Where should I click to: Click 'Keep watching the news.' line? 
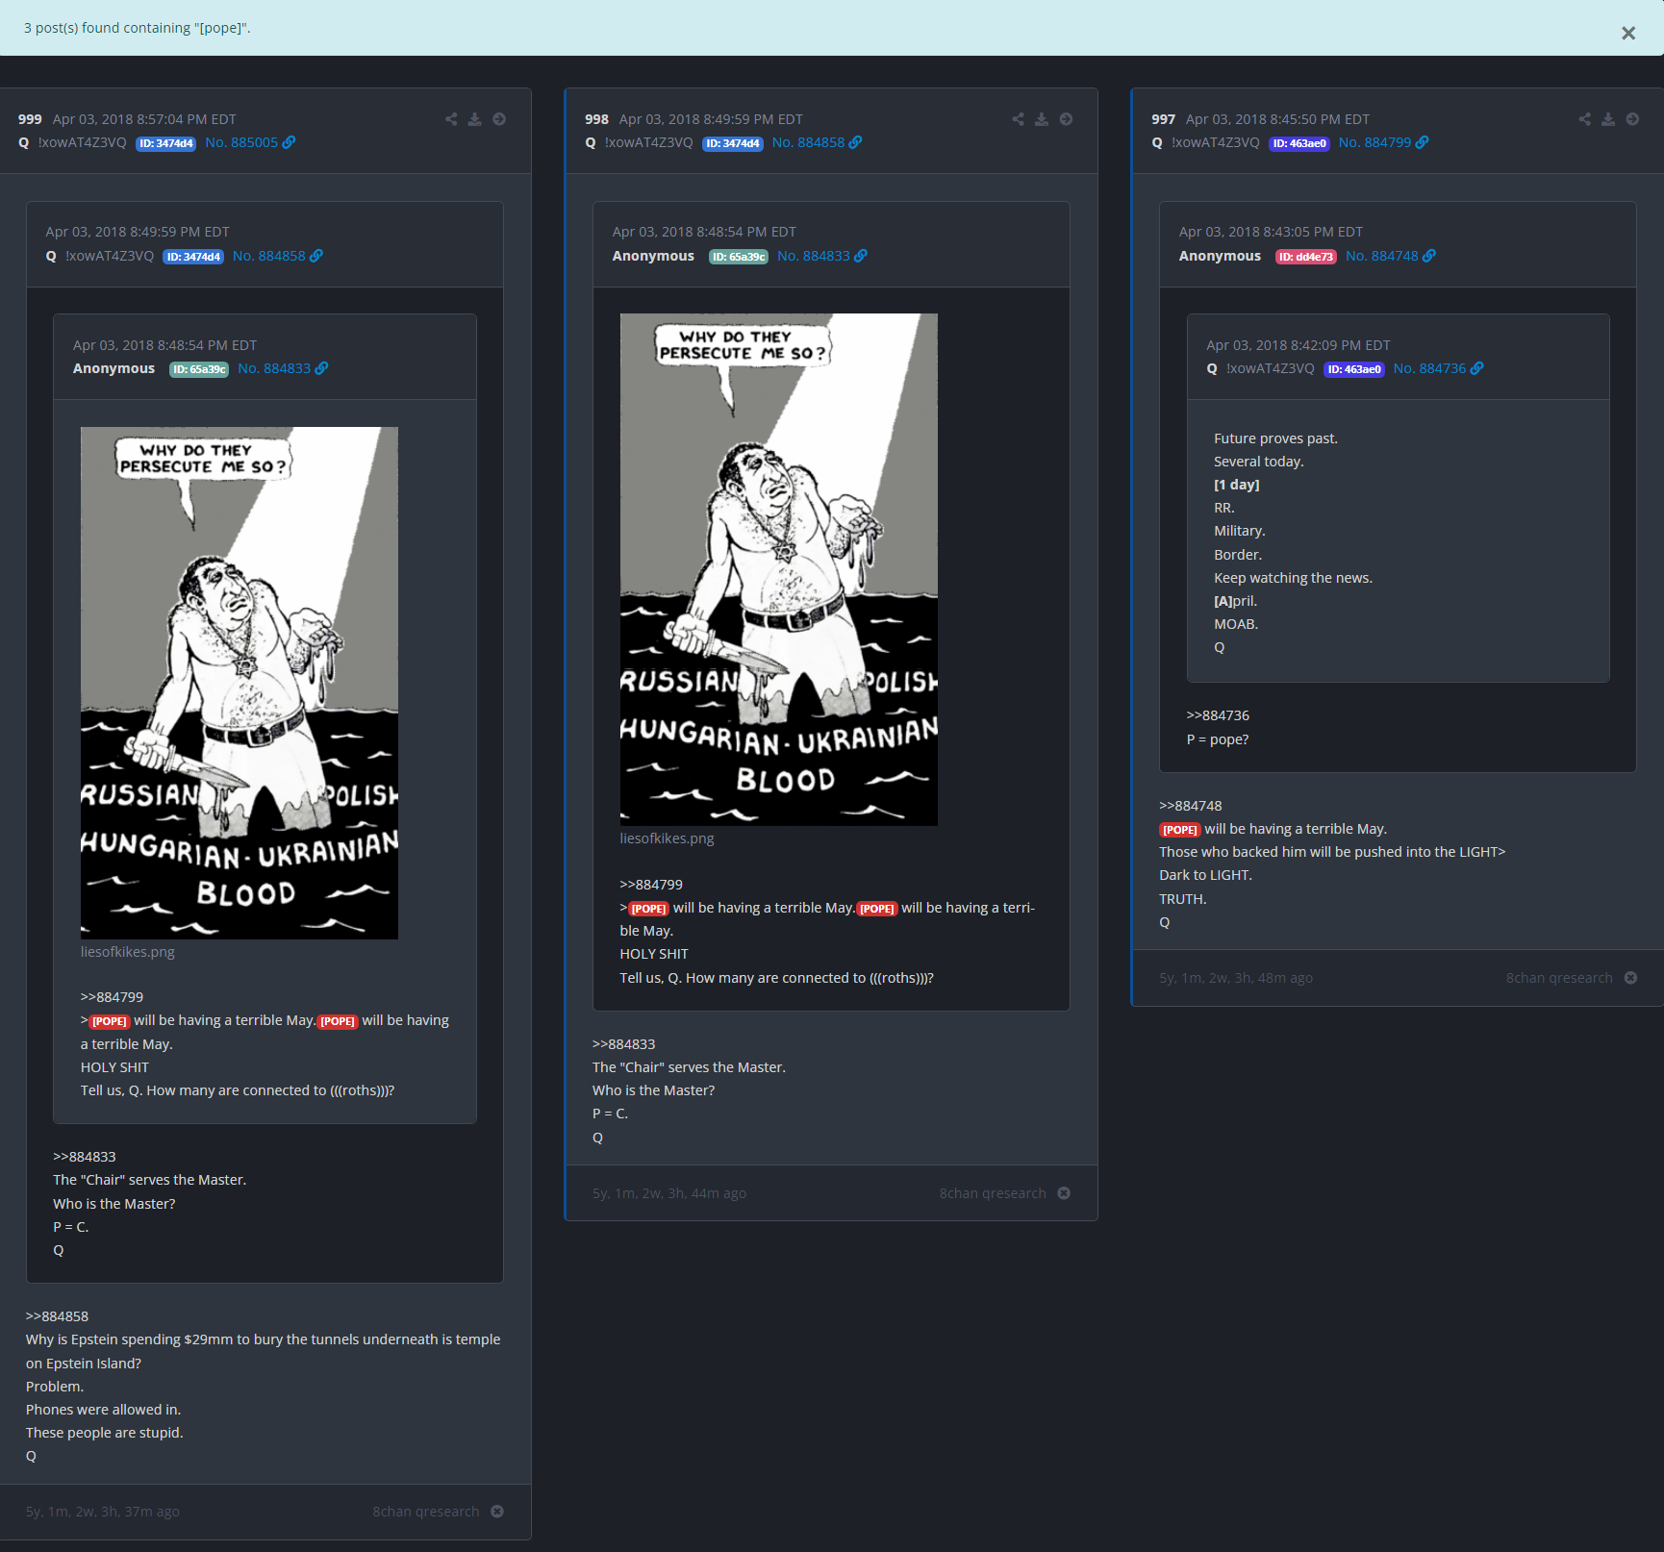coord(1293,578)
